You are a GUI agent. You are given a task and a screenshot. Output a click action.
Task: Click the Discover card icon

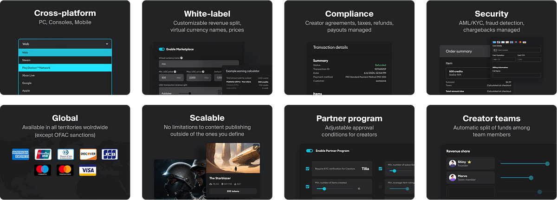point(88,154)
